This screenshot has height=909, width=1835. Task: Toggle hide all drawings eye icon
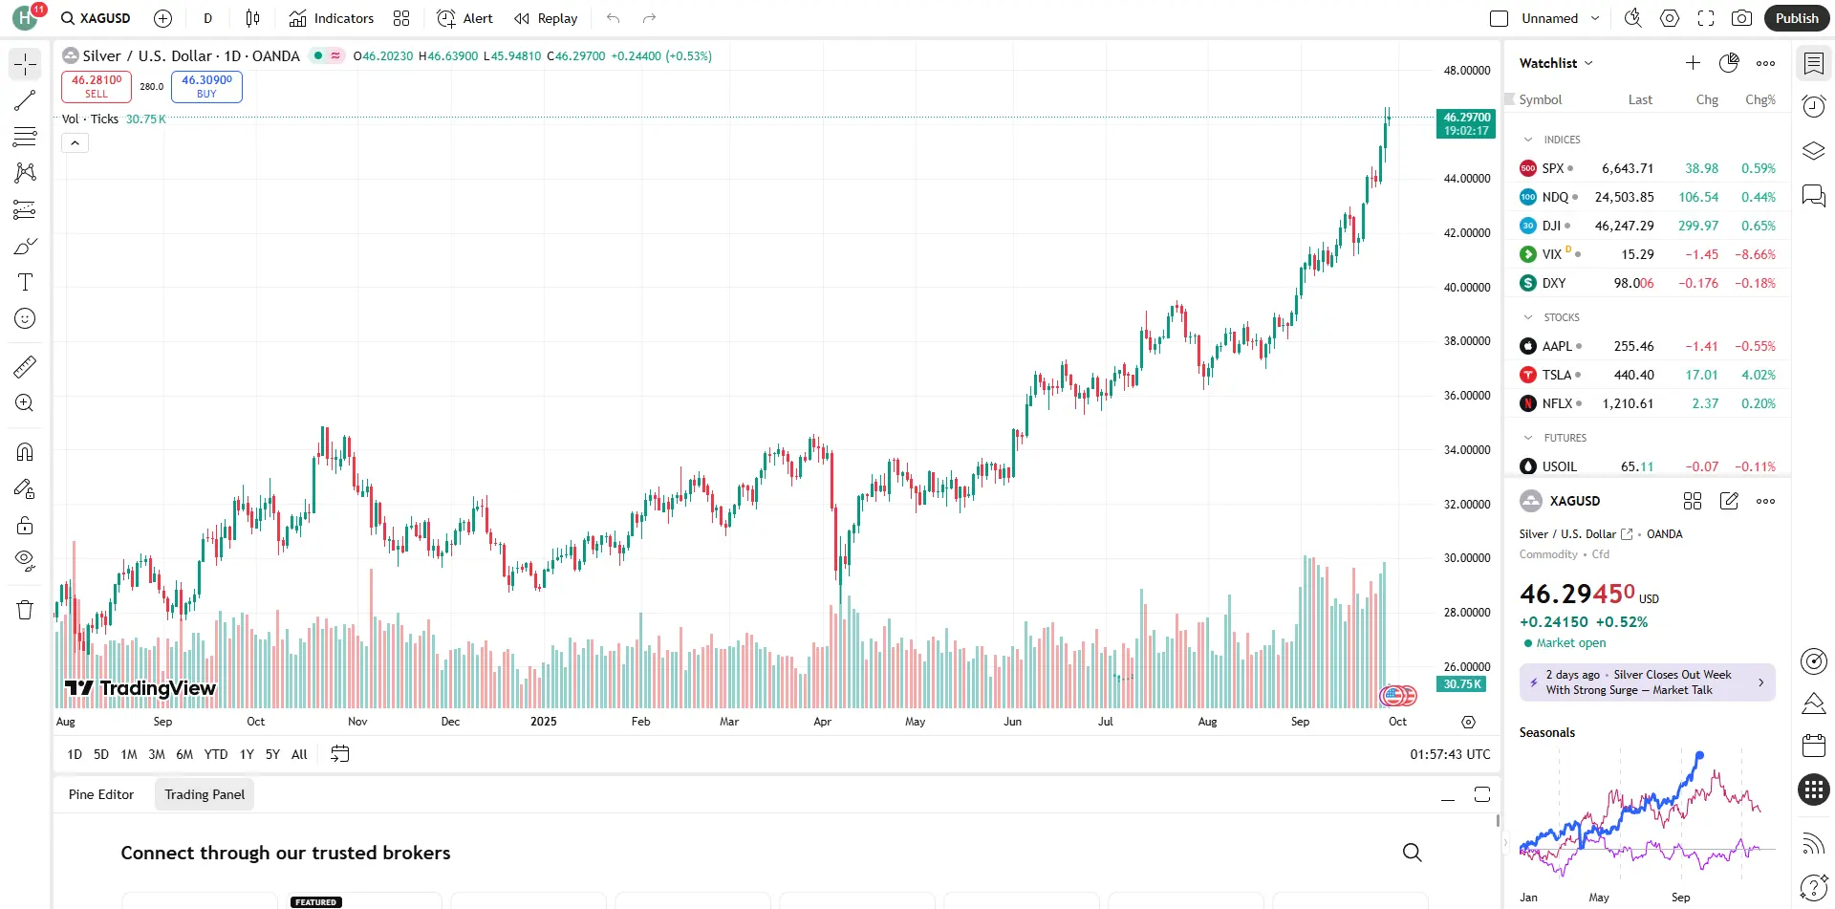tap(25, 560)
